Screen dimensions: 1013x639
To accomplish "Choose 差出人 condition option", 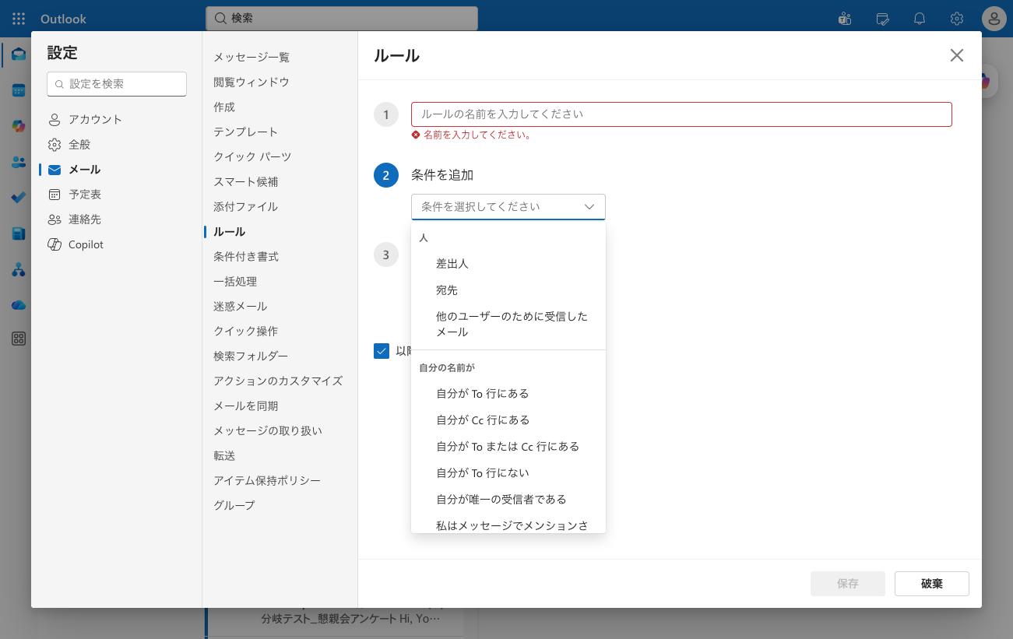I will tap(508, 264).
